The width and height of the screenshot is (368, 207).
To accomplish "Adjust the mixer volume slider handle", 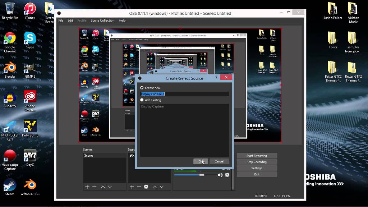I will point(202,175).
